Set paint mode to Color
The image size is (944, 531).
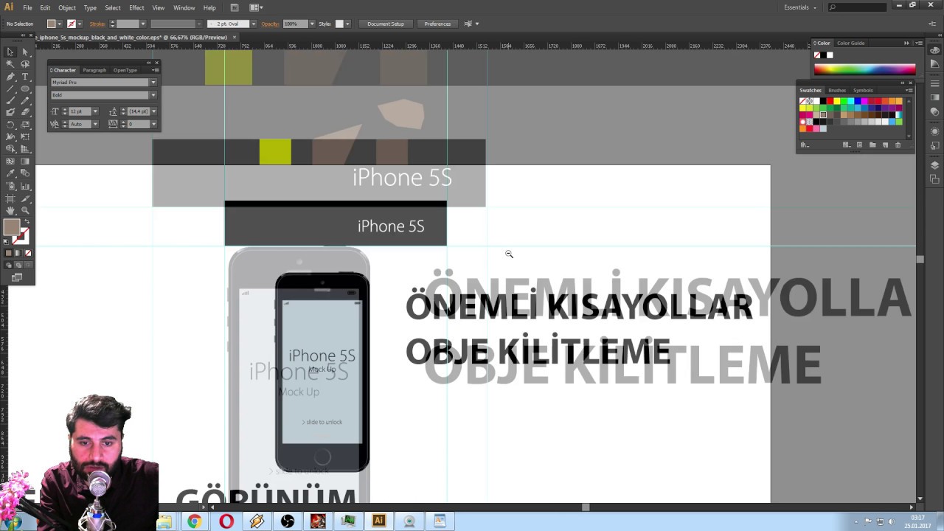pyautogui.click(x=8, y=253)
